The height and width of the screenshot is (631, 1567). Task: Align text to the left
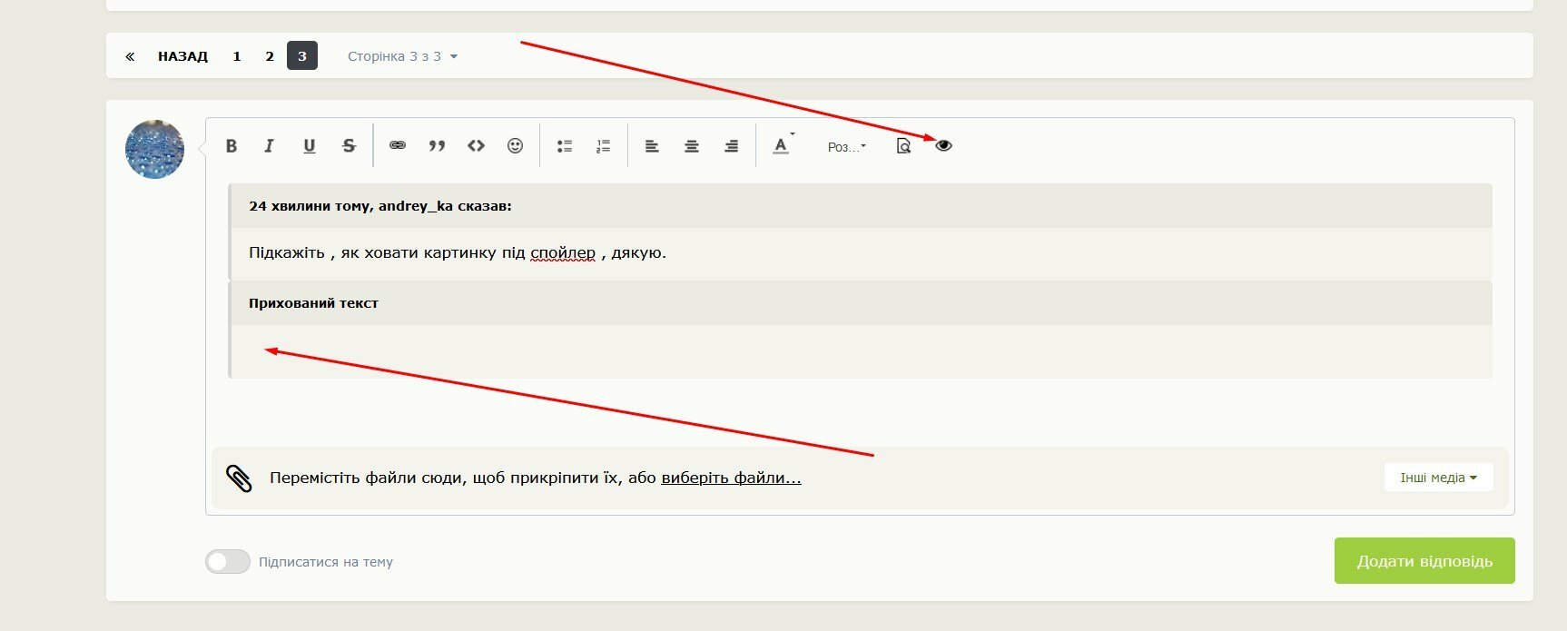click(652, 145)
